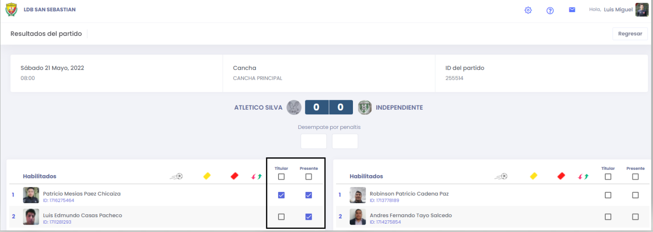Click the yellow card icon in Independiente table
This screenshot has height=232, width=653.
534,176
